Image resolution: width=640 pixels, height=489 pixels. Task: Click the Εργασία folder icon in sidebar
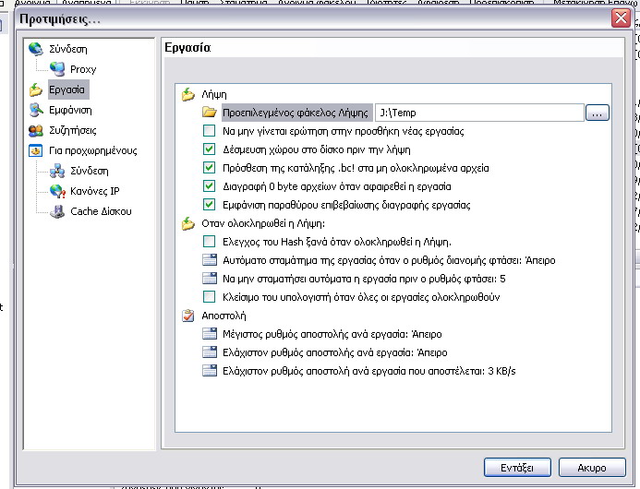click(x=36, y=89)
